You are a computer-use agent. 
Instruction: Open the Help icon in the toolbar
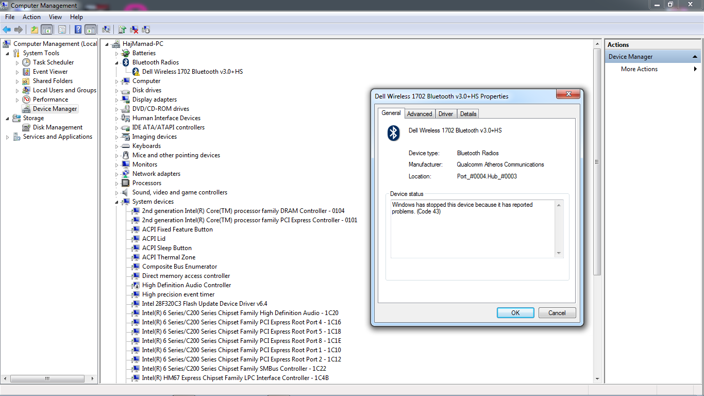(78, 30)
